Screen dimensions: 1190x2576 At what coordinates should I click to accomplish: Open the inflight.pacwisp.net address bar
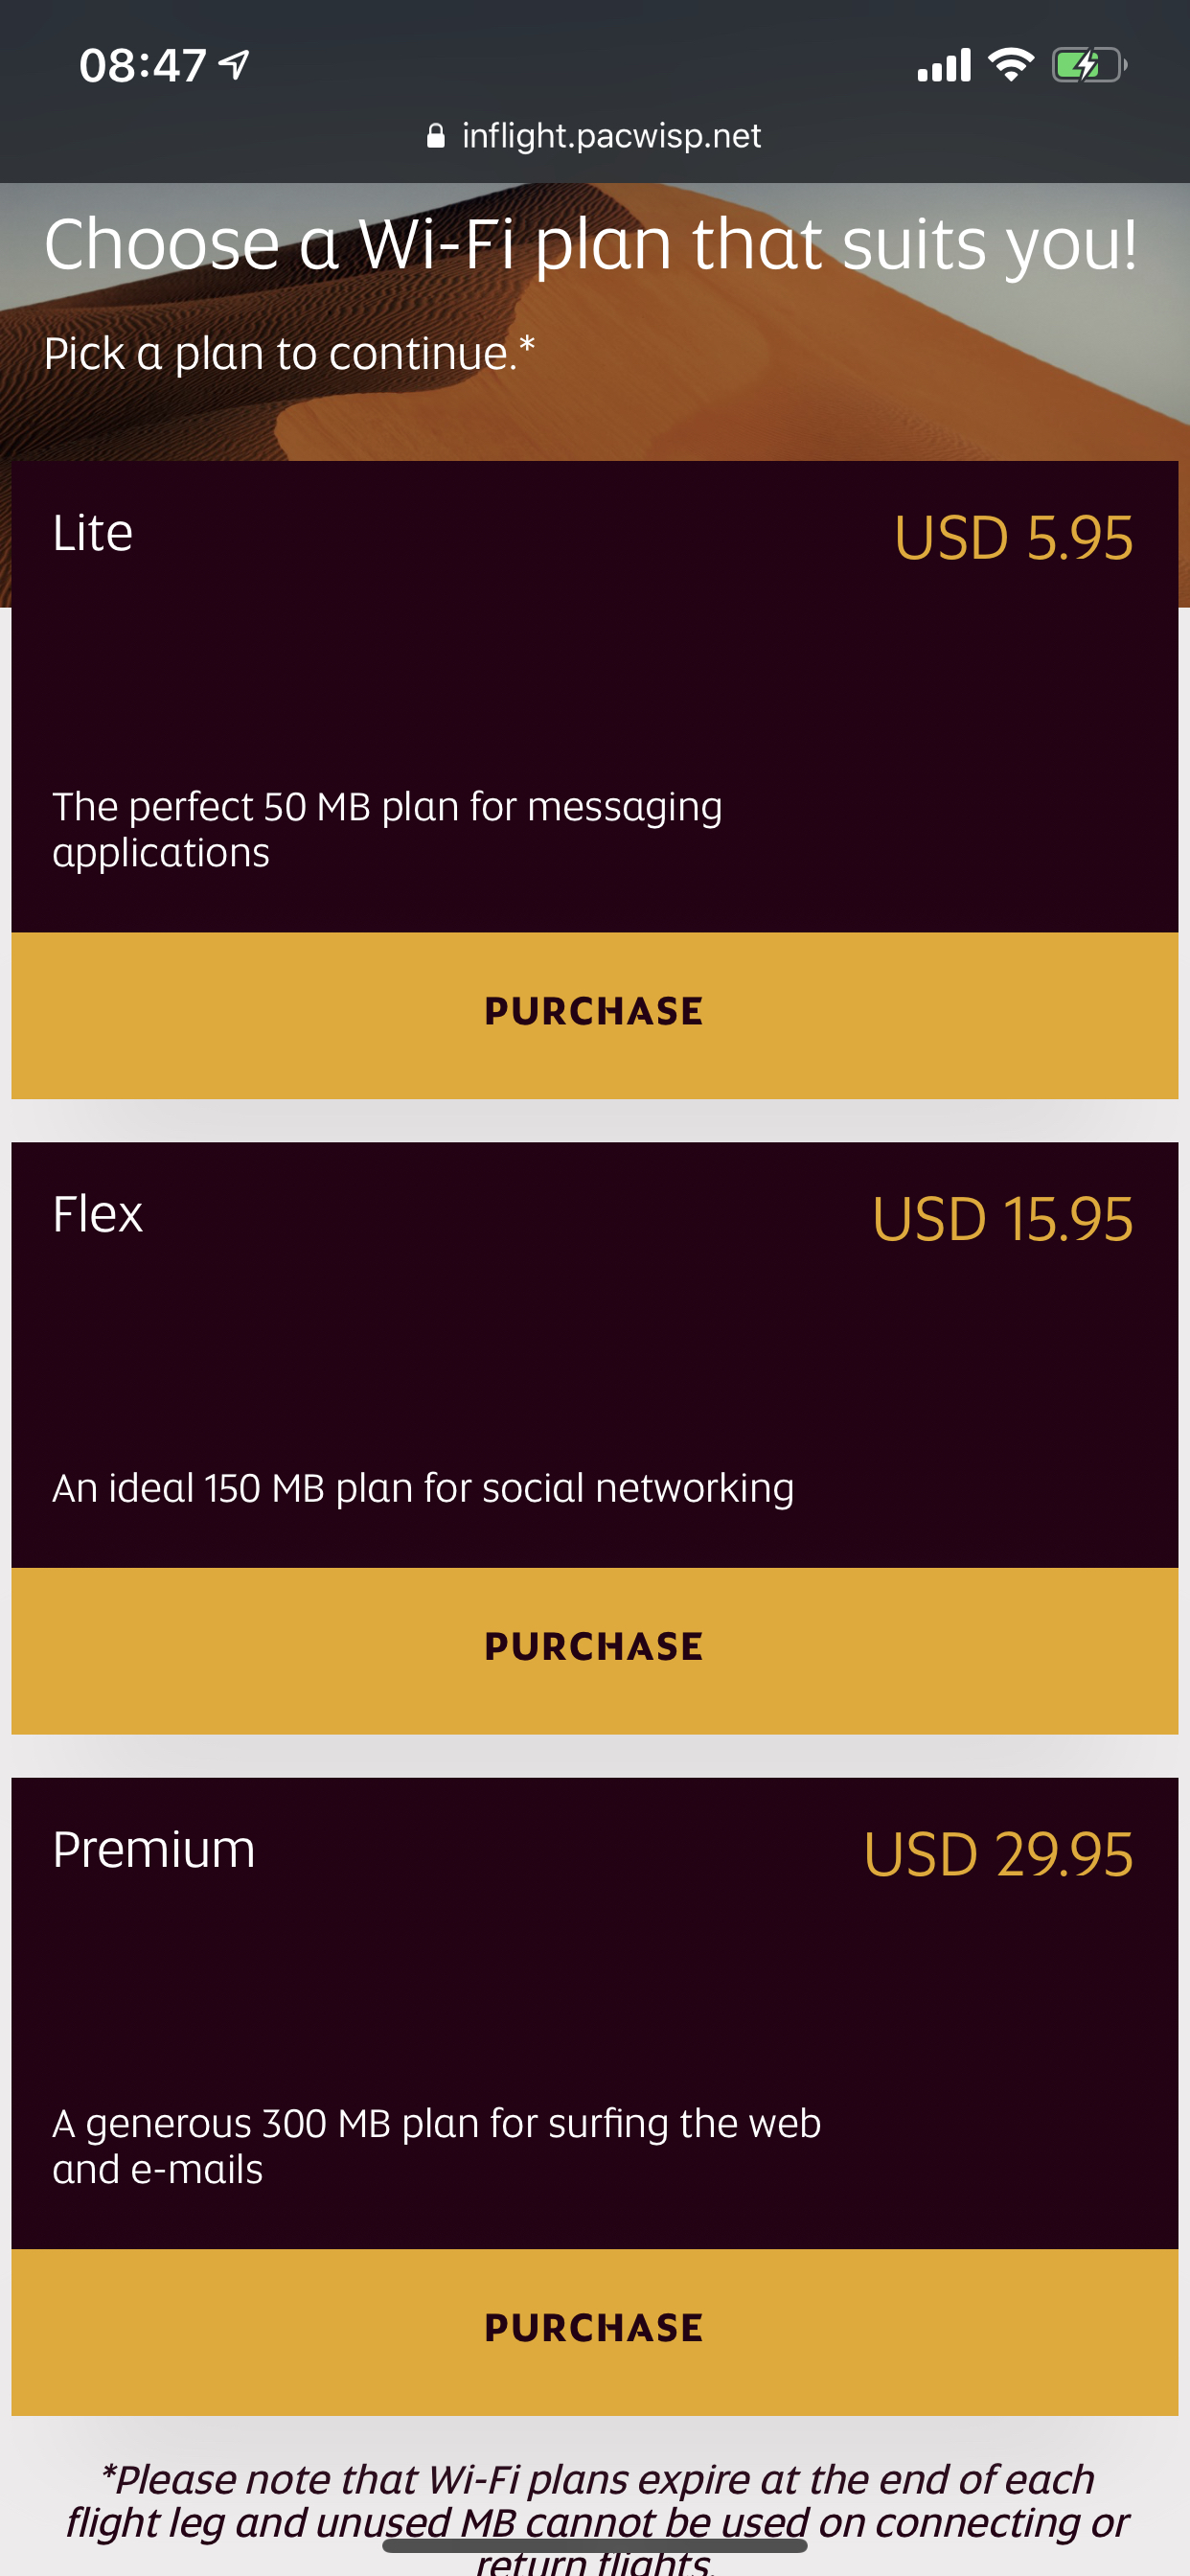[594, 136]
